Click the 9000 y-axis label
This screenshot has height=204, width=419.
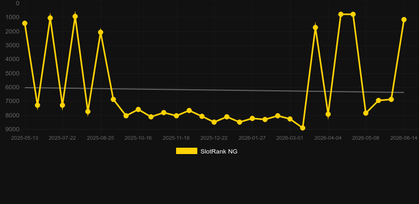click(x=13, y=129)
